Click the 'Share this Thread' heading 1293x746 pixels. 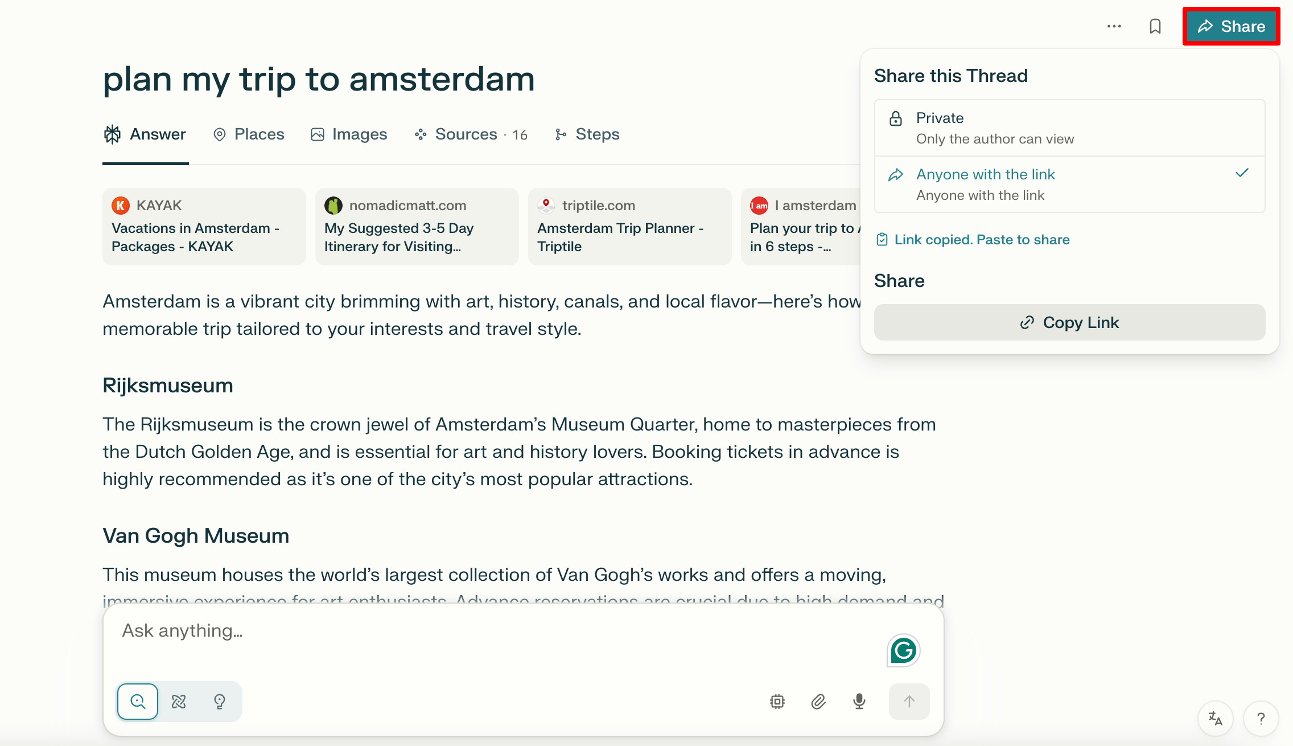point(951,76)
